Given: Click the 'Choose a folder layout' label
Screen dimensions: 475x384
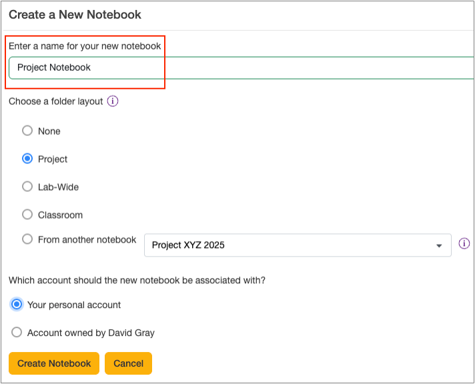Looking at the screenshot, I should tap(55, 101).
